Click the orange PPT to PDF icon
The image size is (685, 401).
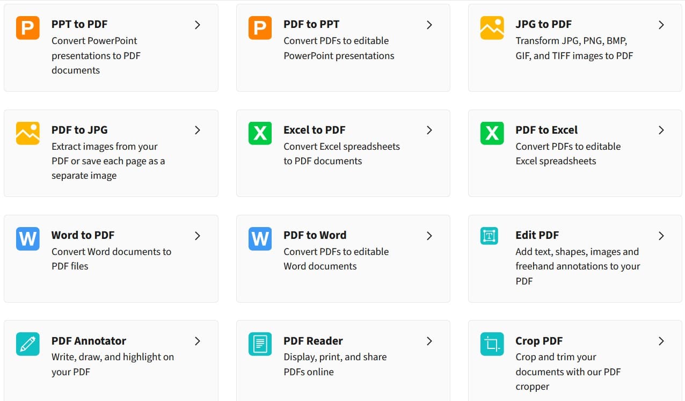coord(28,28)
